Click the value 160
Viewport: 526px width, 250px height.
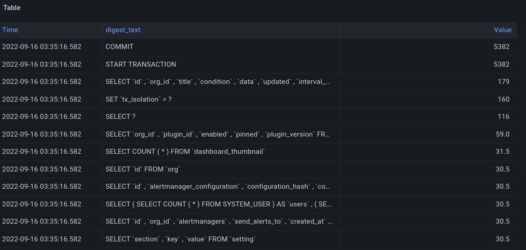point(504,99)
